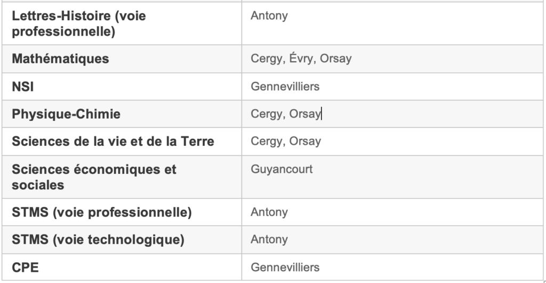546x283 pixels.
Task: Select the NSI row label
Action: point(23,86)
